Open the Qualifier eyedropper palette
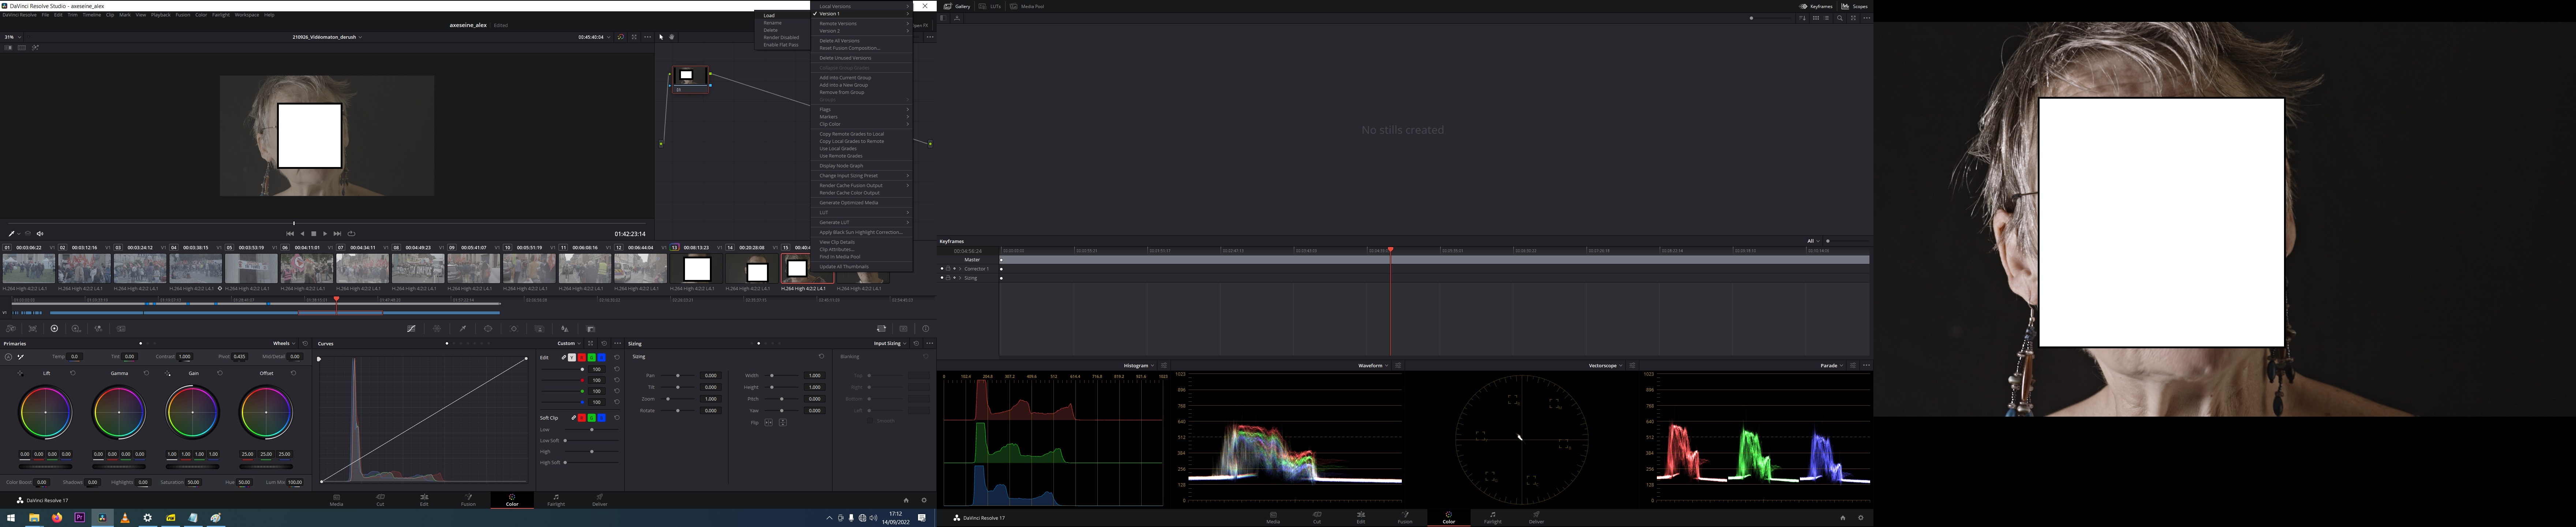This screenshot has height=527, width=2576. tap(463, 329)
